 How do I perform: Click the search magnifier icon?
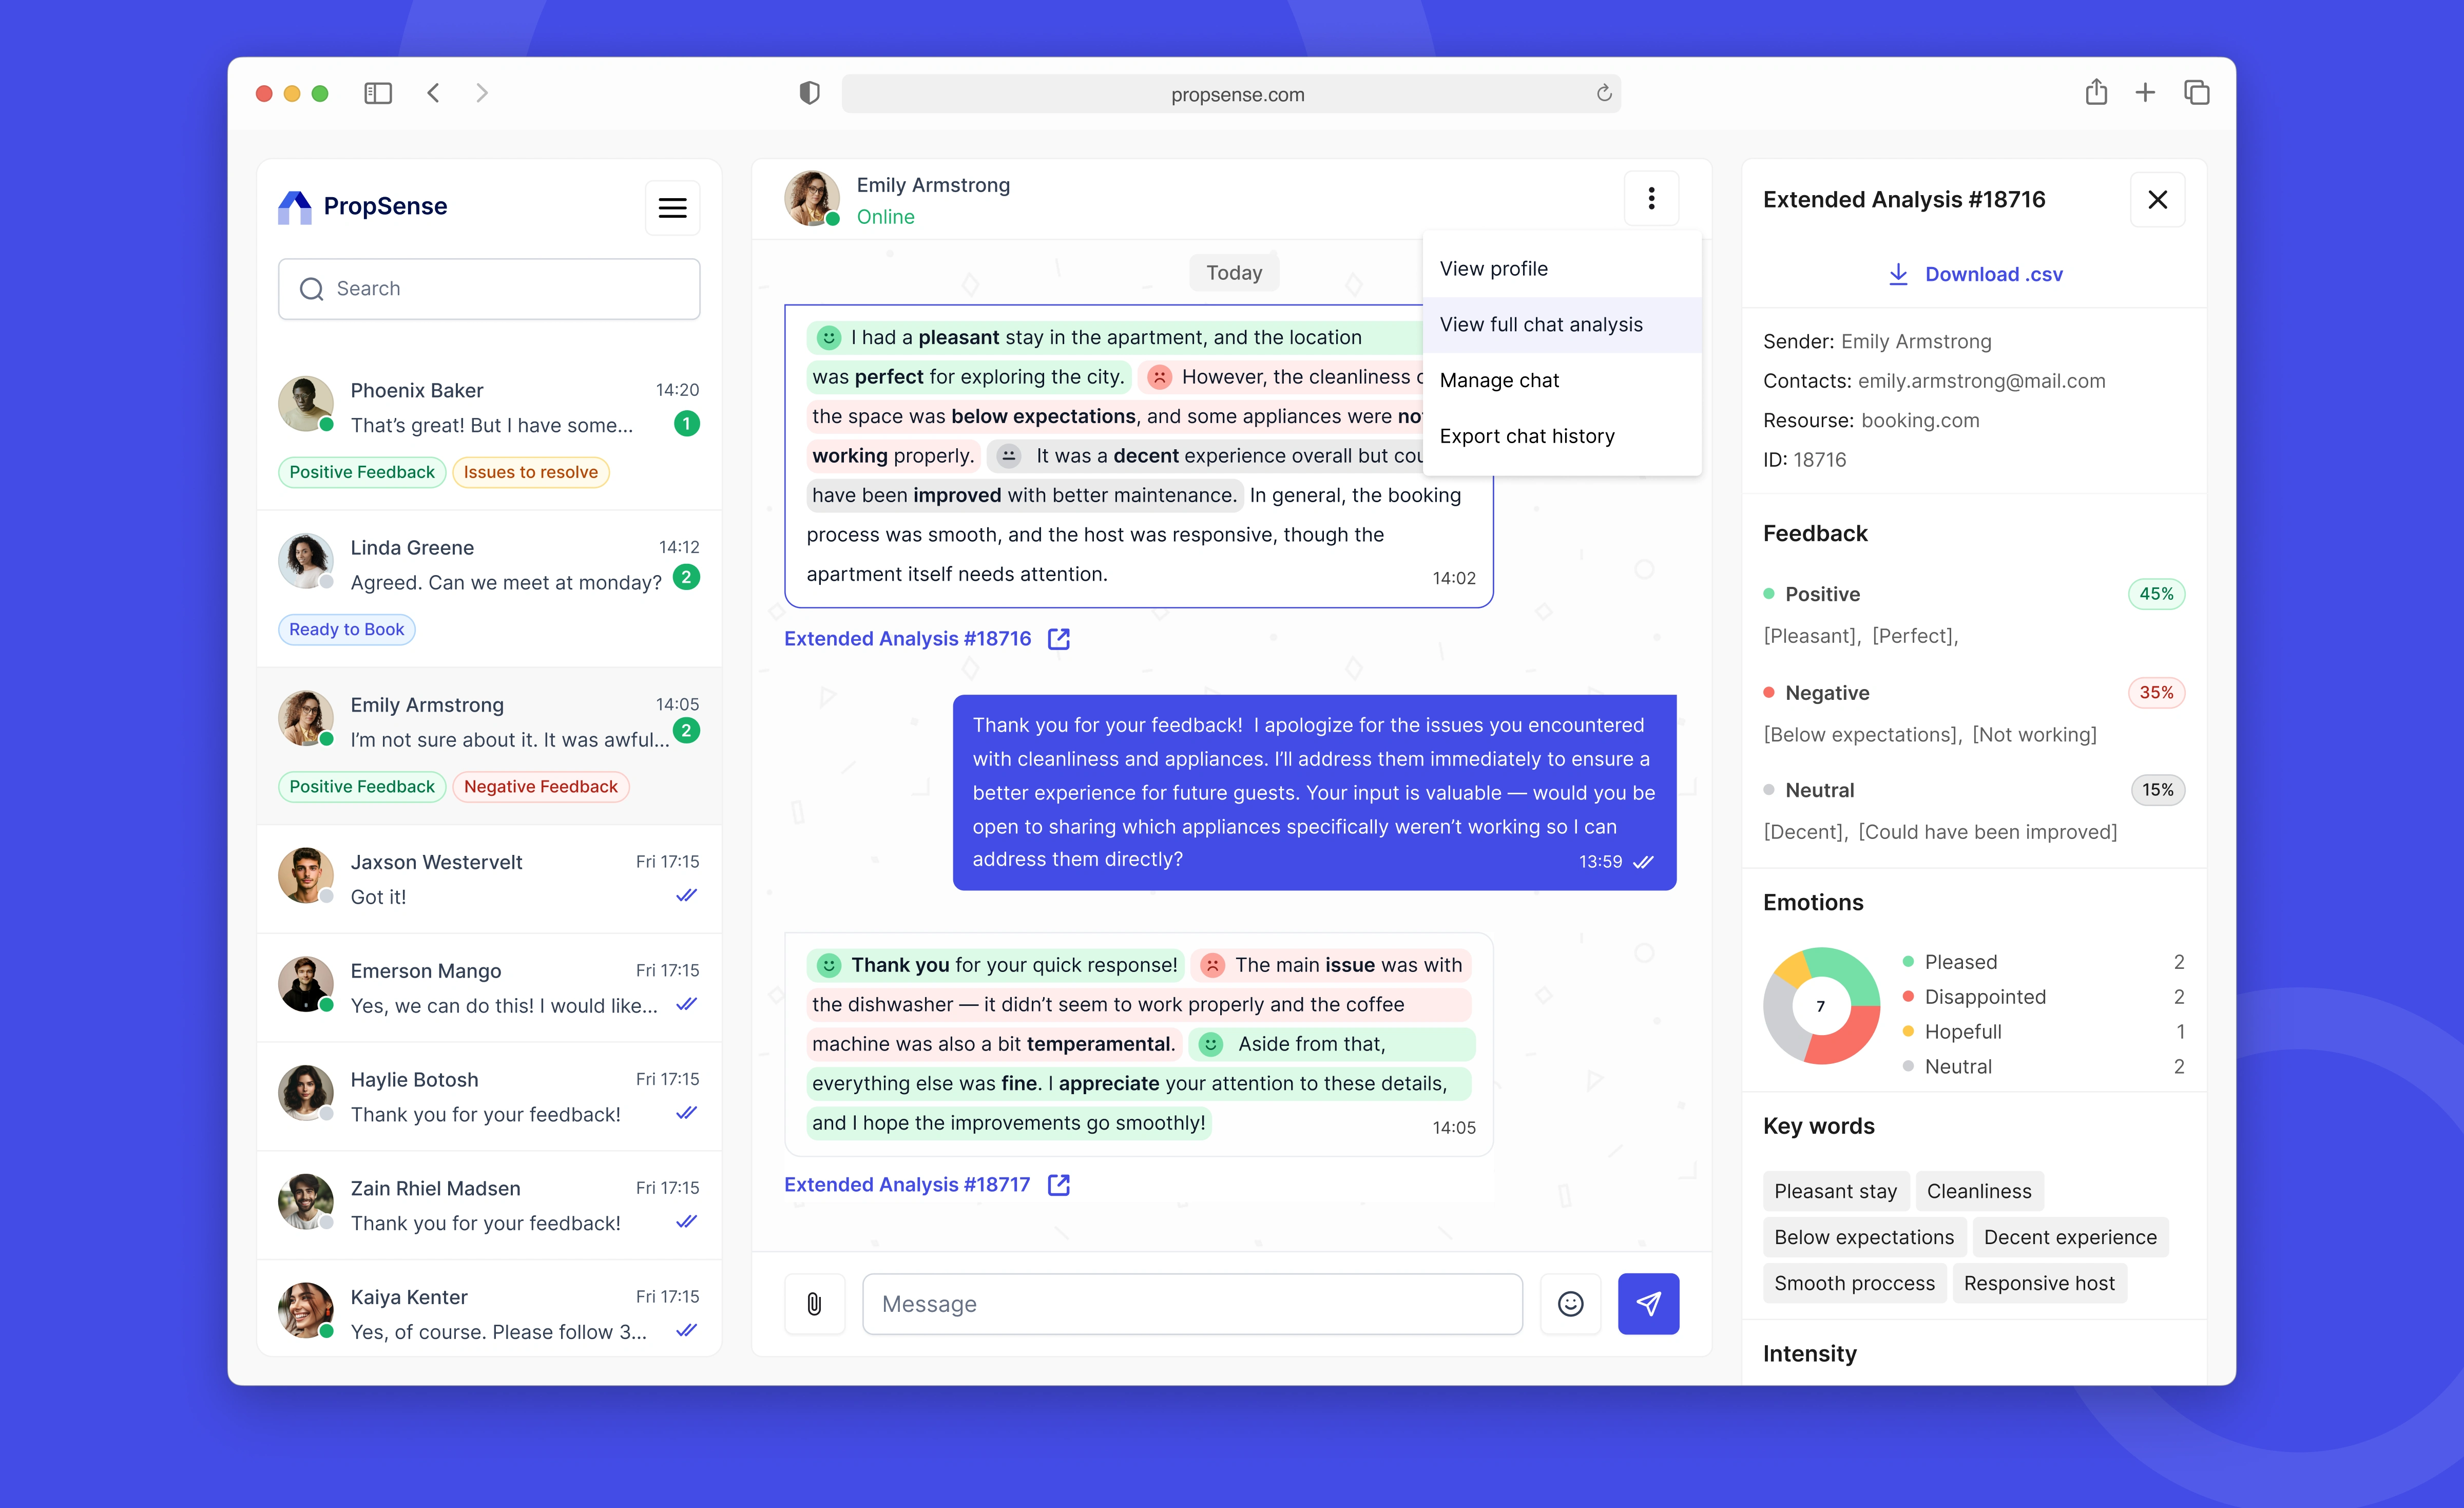[311, 289]
